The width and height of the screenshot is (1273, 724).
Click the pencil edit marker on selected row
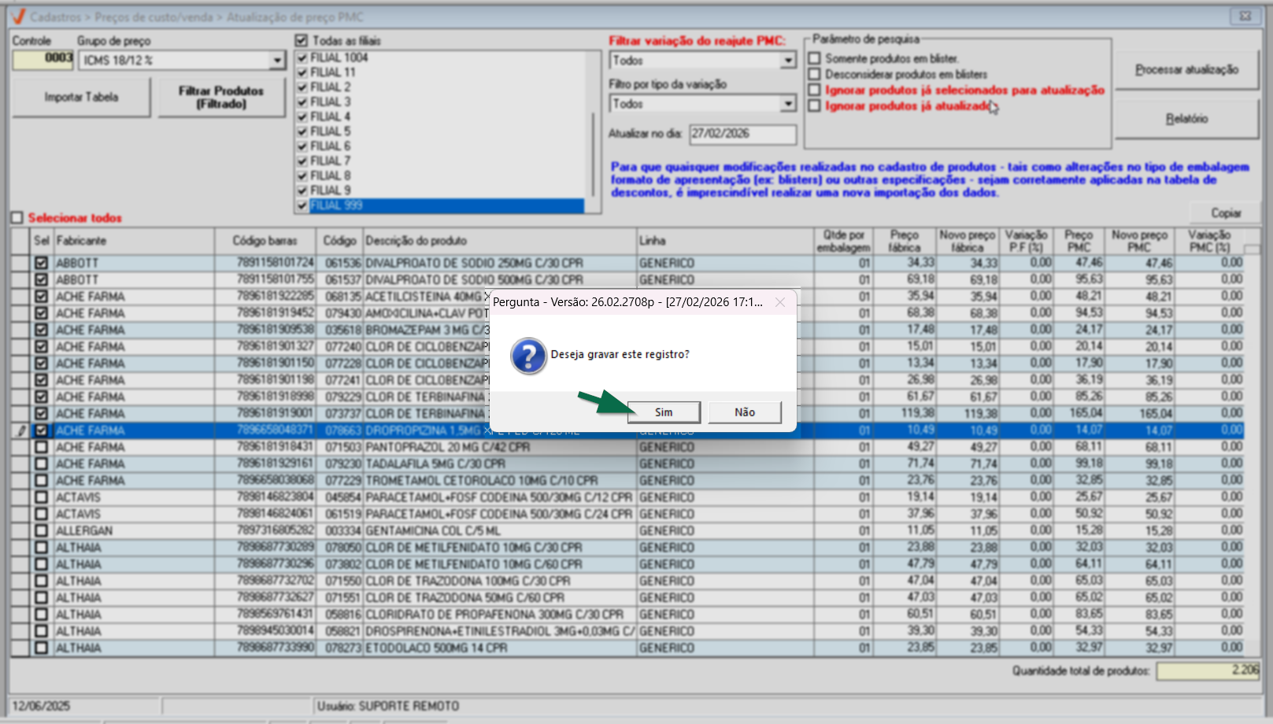tap(21, 430)
